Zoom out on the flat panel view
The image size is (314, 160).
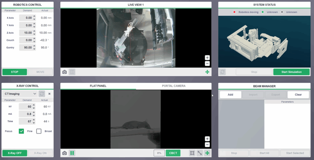[x=207, y=145]
